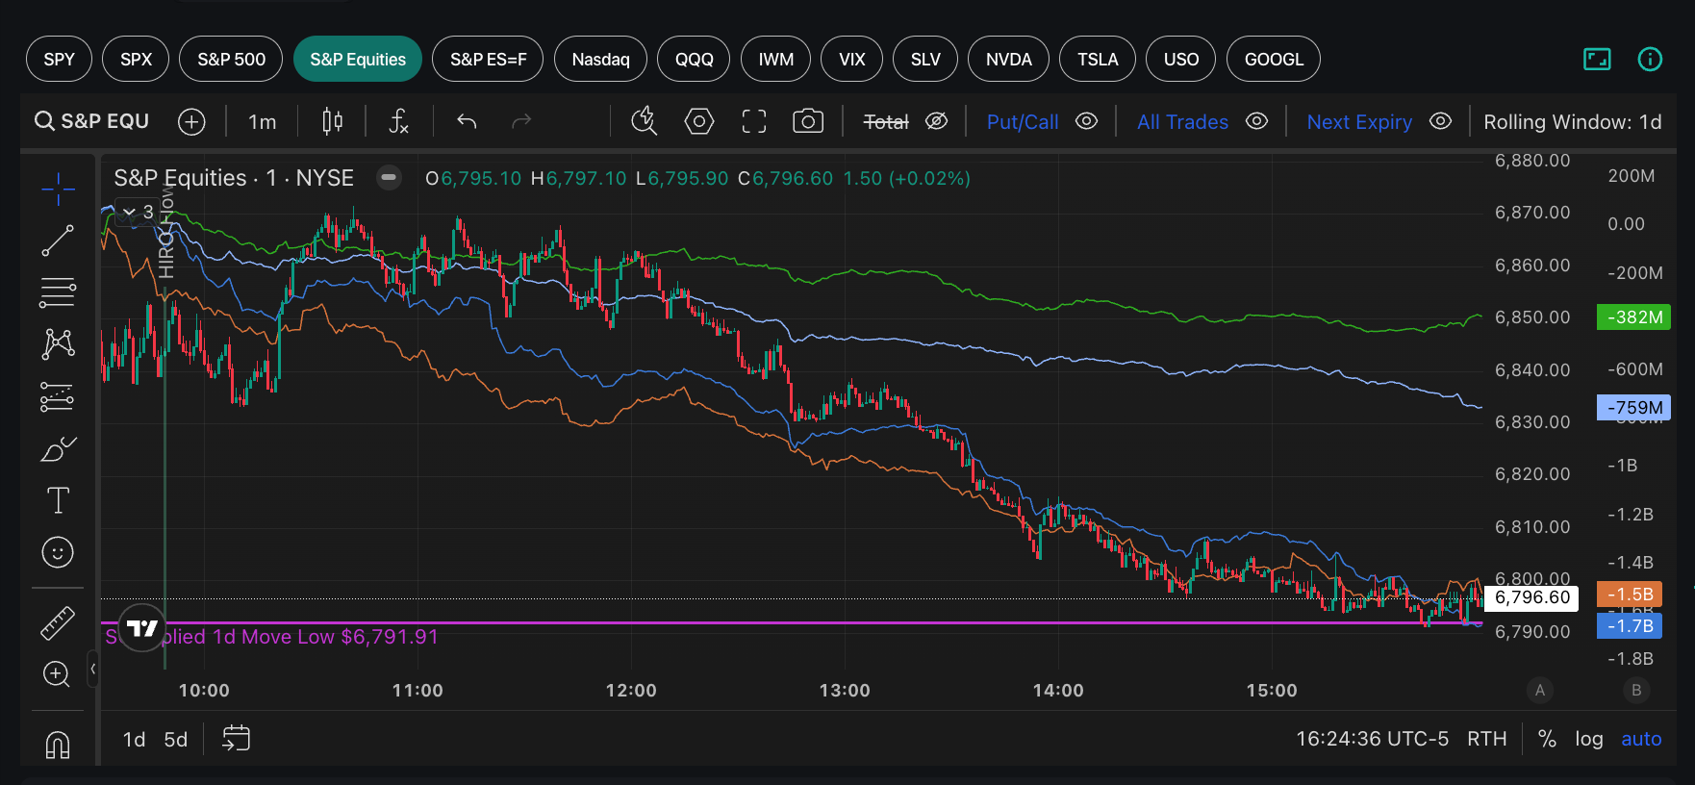Toggle log scale mode

click(x=1589, y=739)
